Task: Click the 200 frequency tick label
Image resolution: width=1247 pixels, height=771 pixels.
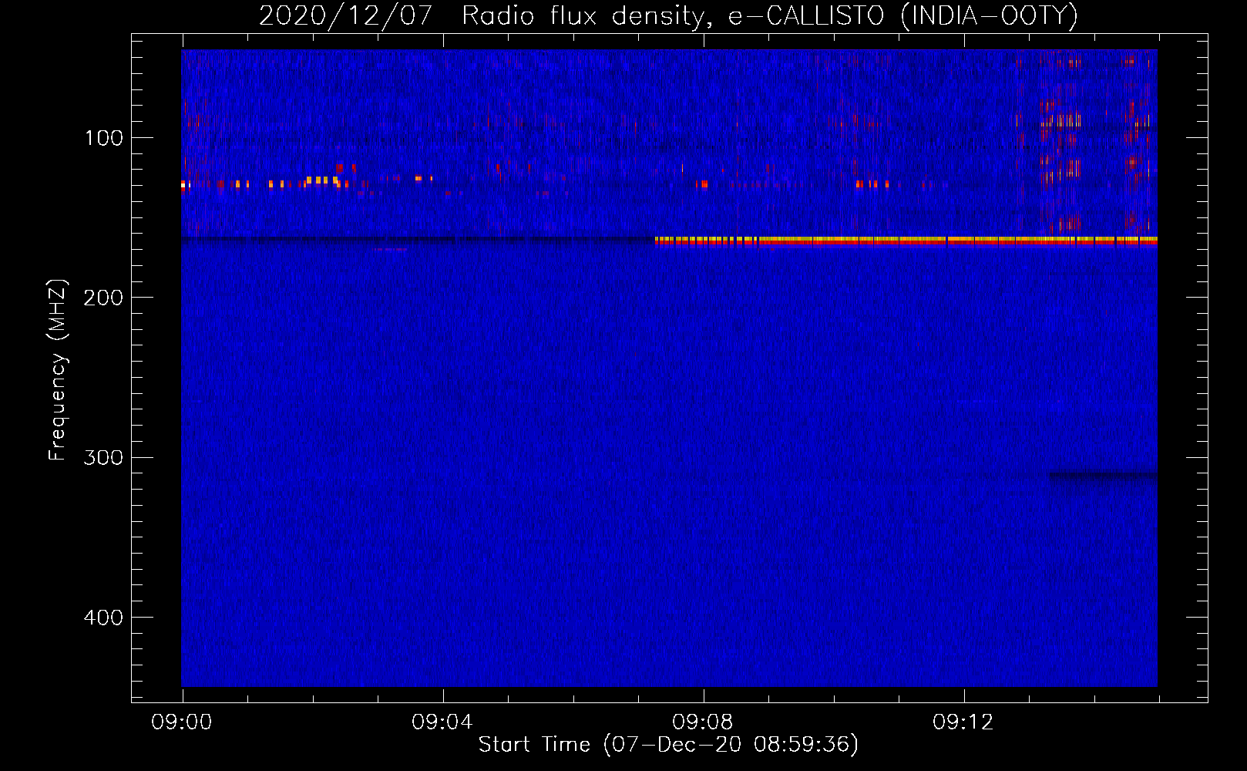Action: [103, 298]
